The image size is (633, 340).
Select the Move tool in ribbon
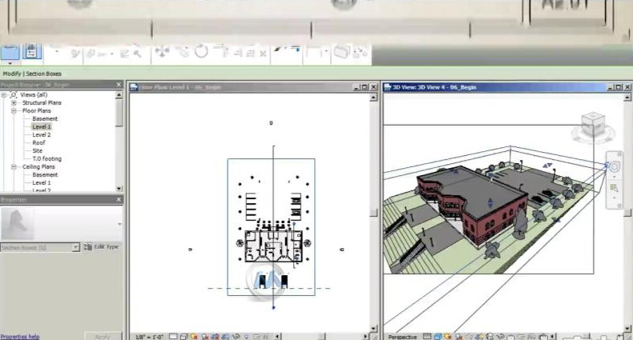(x=162, y=53)
